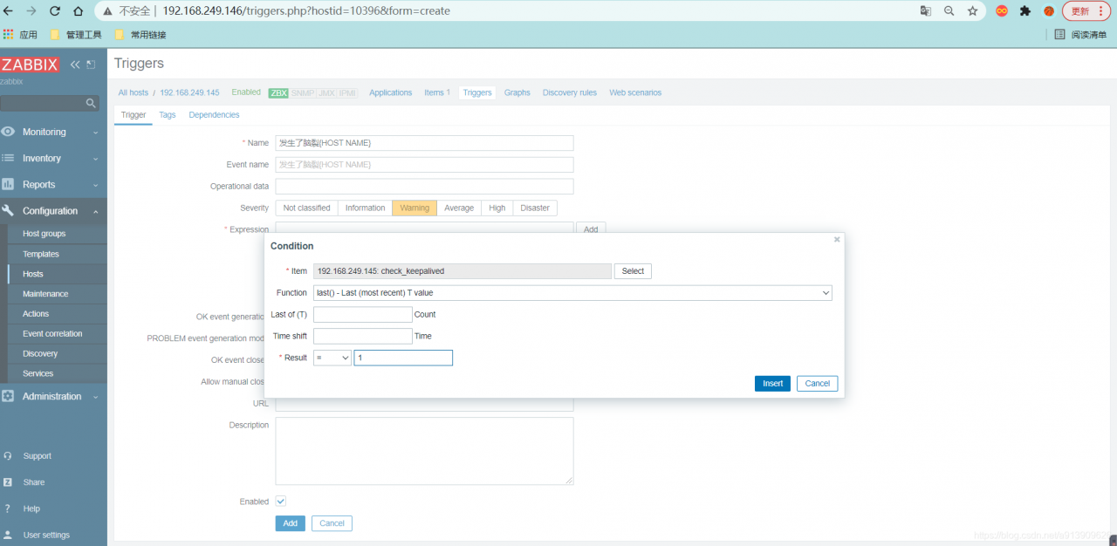Click the User settings person icon
Image resolution: width=1117 pixels, height=546 pixels.
(x=8, y=535)
